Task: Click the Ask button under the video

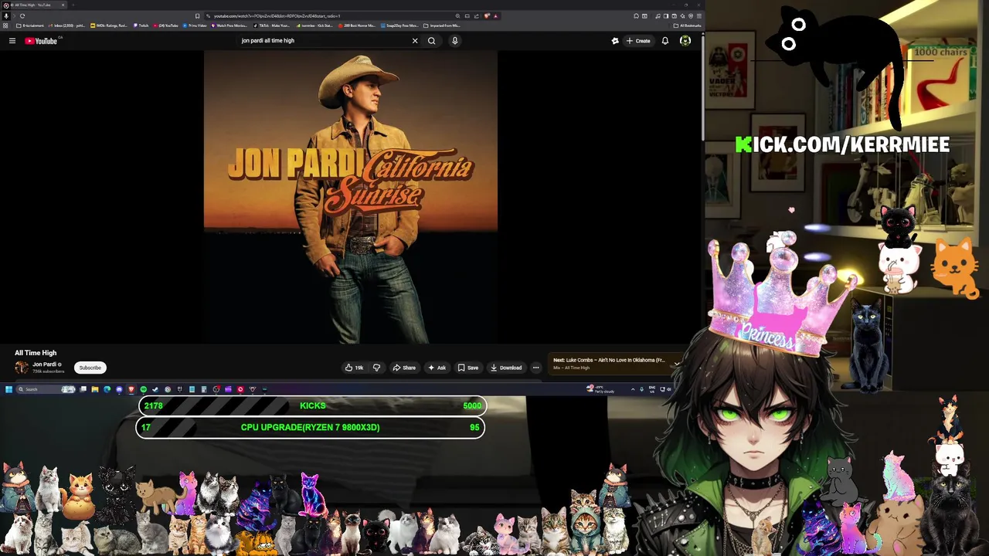Action: [x=437, y=368]
